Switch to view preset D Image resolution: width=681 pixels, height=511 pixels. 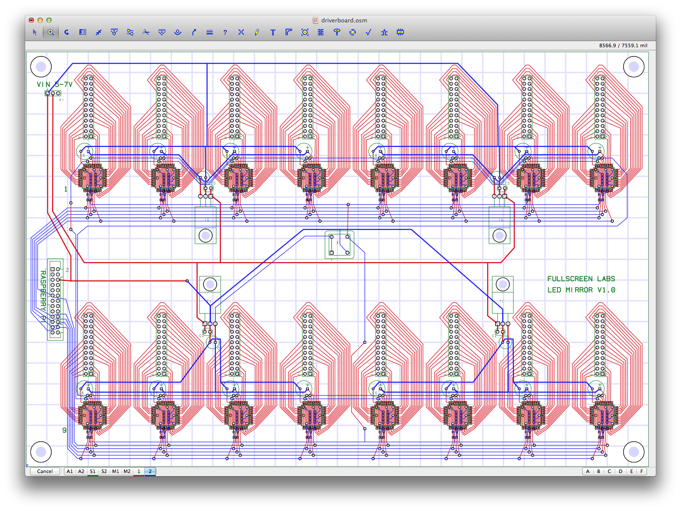[621, 471]
